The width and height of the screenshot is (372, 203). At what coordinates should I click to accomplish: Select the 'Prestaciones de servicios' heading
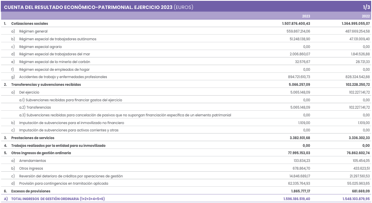33,138
